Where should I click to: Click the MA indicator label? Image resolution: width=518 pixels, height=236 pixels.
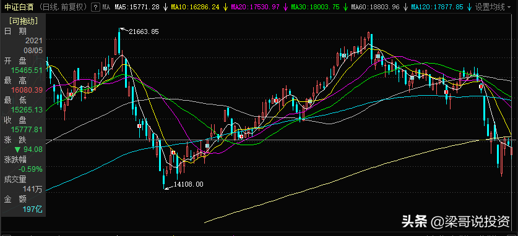tap(106, 7)
